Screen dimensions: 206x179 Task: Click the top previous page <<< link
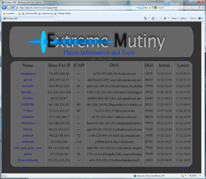coord(21,59)
